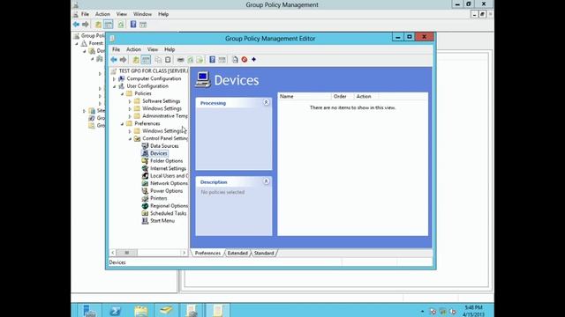Expand the Computer Configuration node
Screen dimensions: 565x317
pos(114,78)
